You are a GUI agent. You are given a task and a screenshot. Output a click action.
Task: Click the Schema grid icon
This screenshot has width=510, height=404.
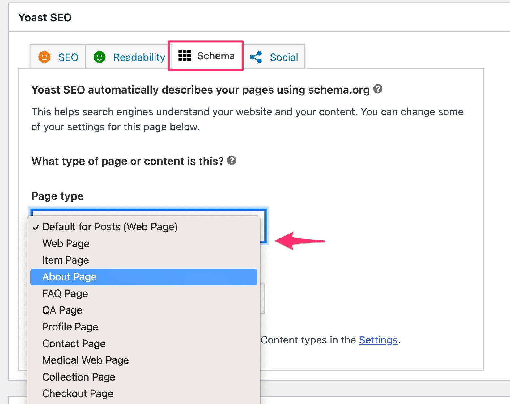185,56
